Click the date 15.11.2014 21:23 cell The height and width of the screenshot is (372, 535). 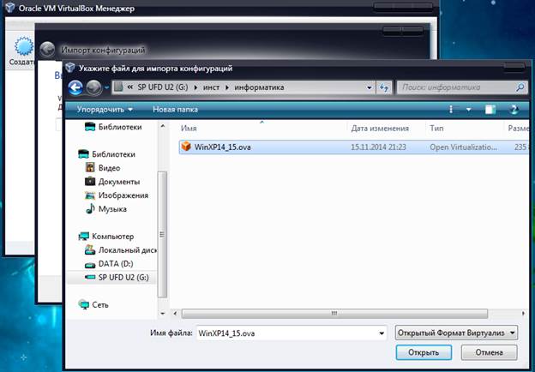(378, 147)
